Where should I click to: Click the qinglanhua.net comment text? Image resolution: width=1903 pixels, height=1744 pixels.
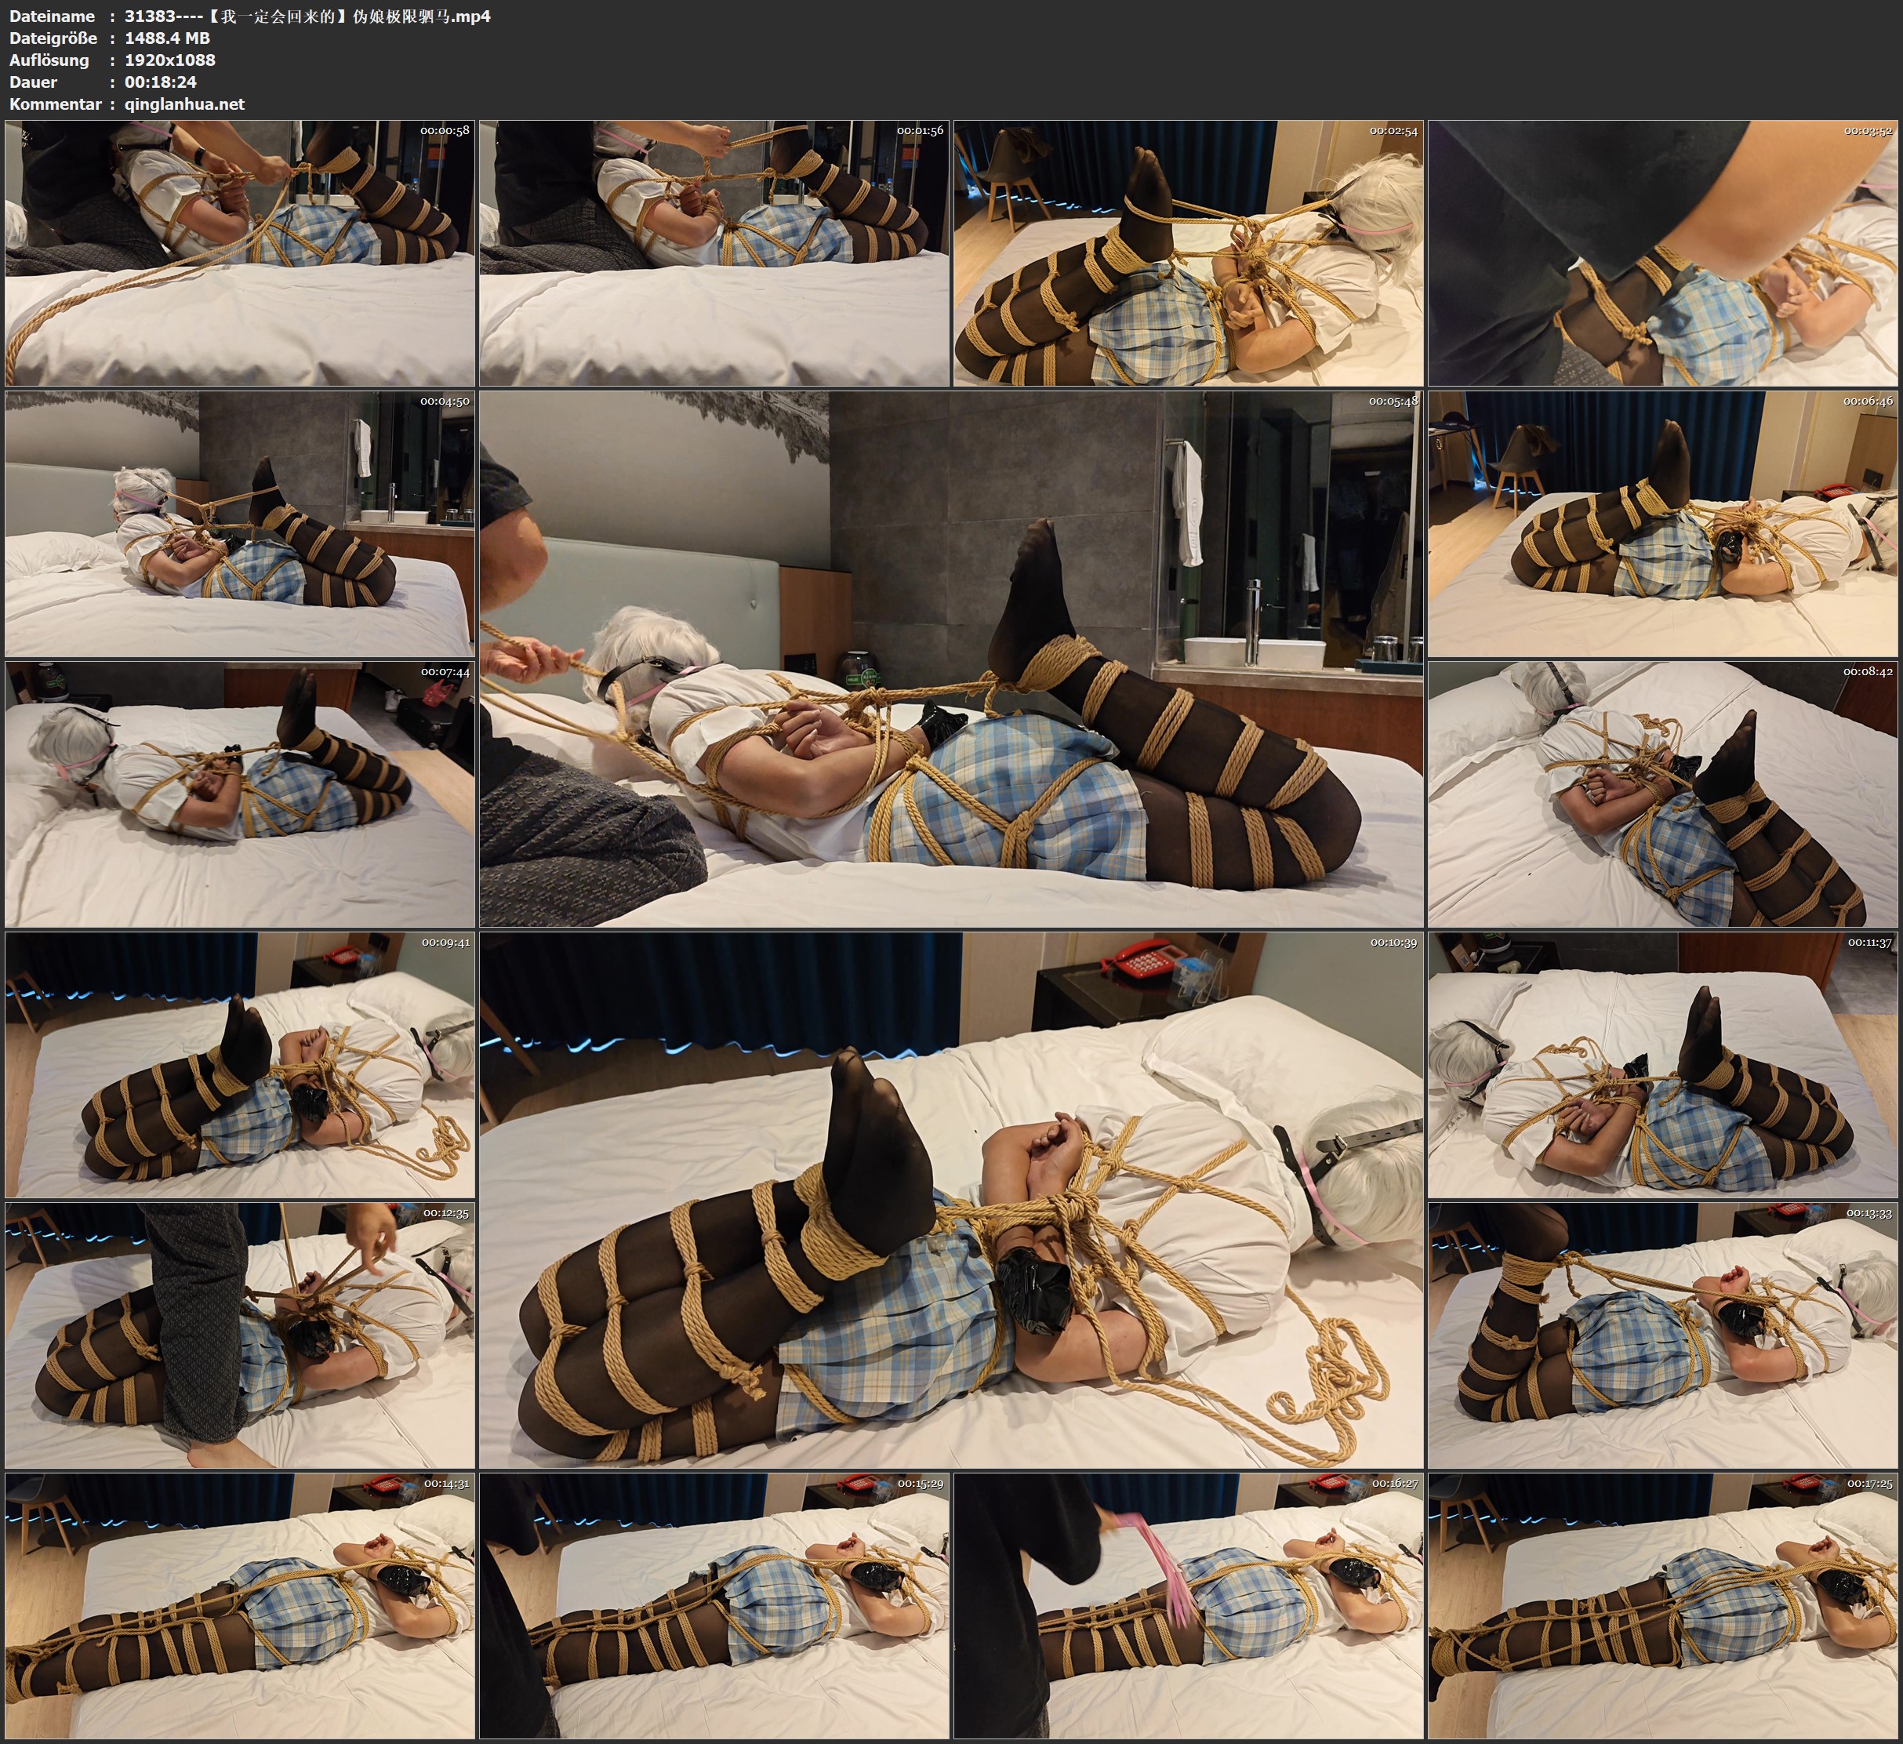pos(184,104)
